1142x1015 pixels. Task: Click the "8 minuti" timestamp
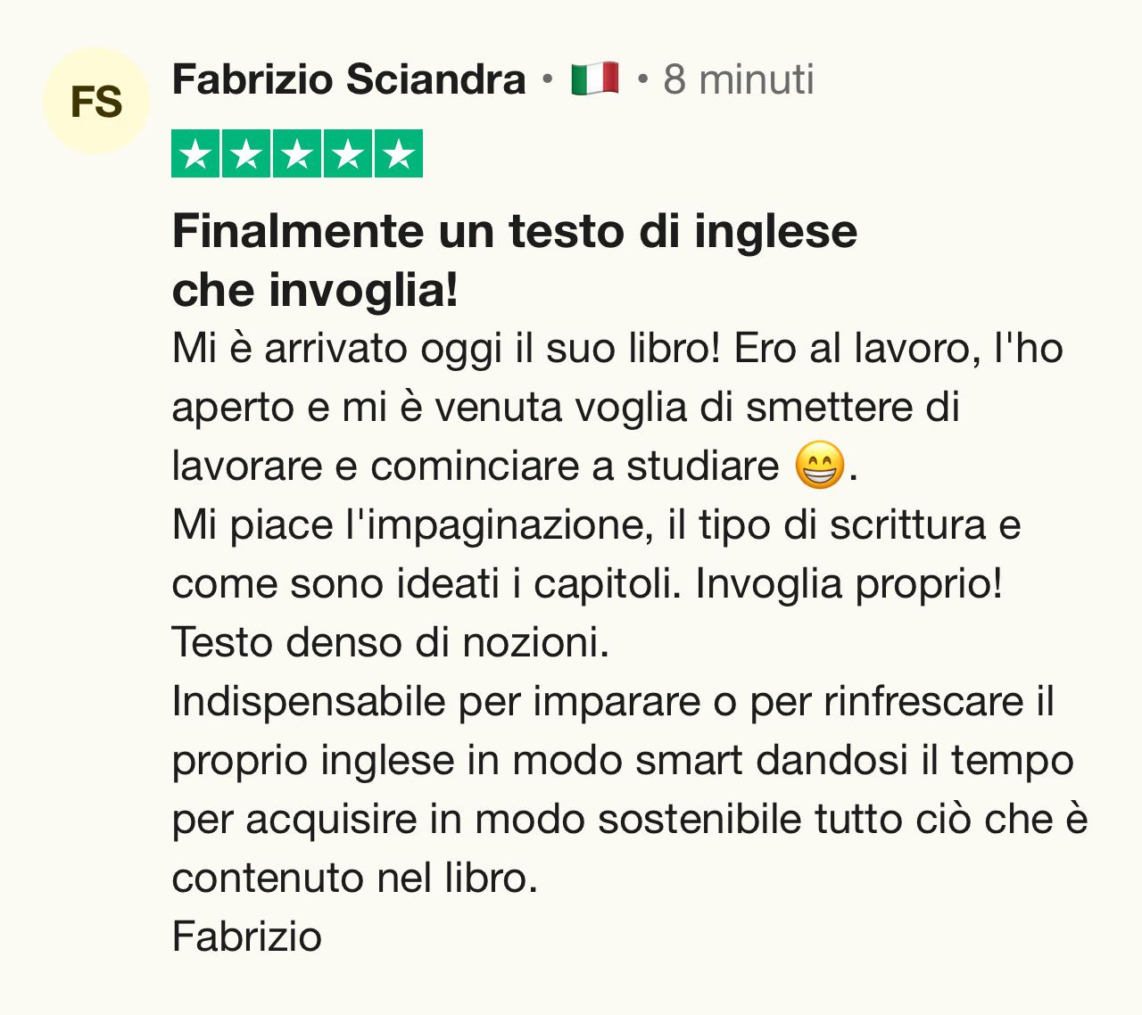pyautogui.click(x=739, y=79)
